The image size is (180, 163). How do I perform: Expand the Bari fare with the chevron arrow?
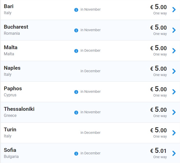[174, 10]
